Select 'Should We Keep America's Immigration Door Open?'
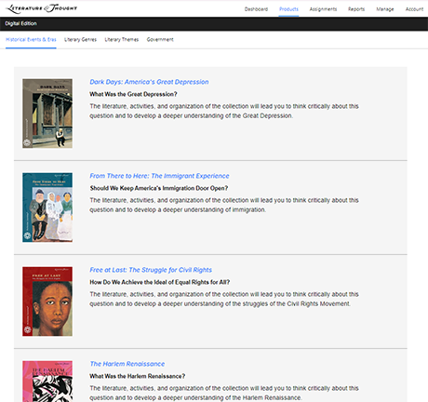 tap(159, 188)
